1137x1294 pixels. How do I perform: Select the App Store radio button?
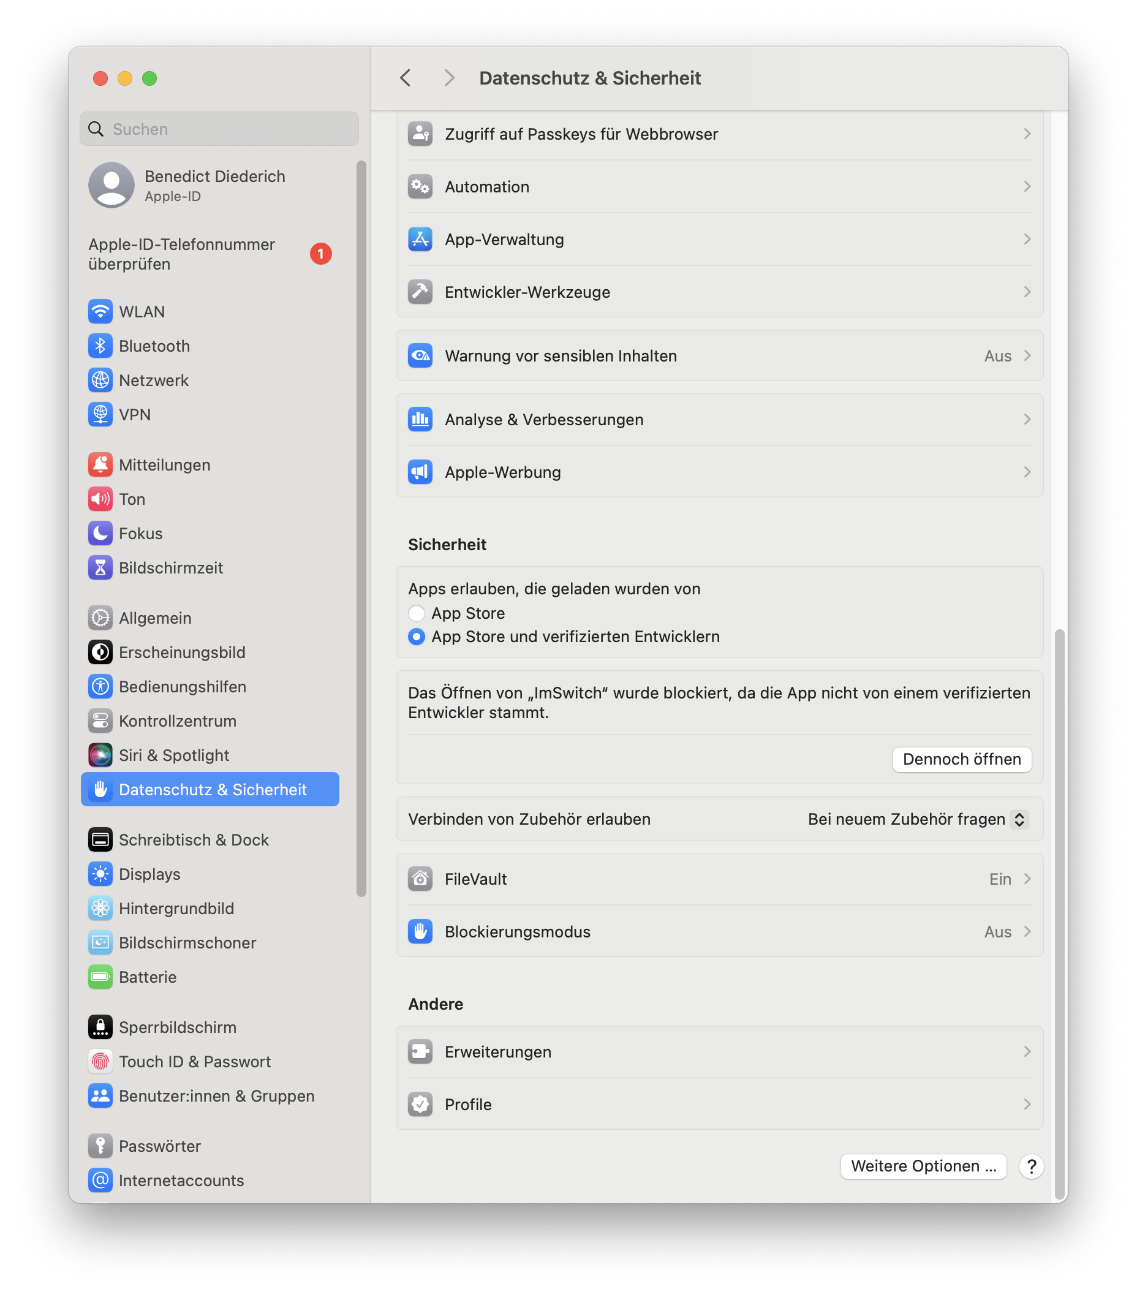tap(417, 613)
